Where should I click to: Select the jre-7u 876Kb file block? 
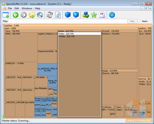(49, 99)
